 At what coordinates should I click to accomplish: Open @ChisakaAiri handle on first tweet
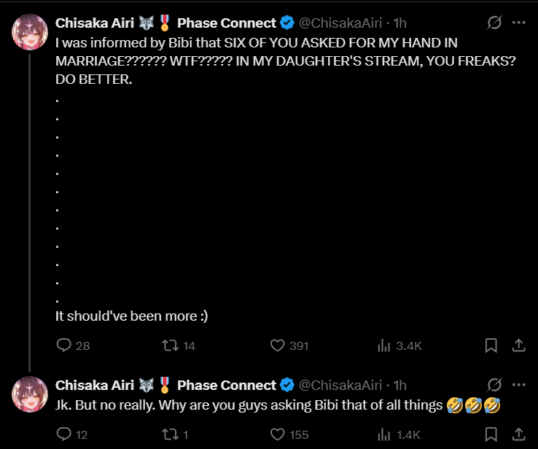click(x=340, y=23)
